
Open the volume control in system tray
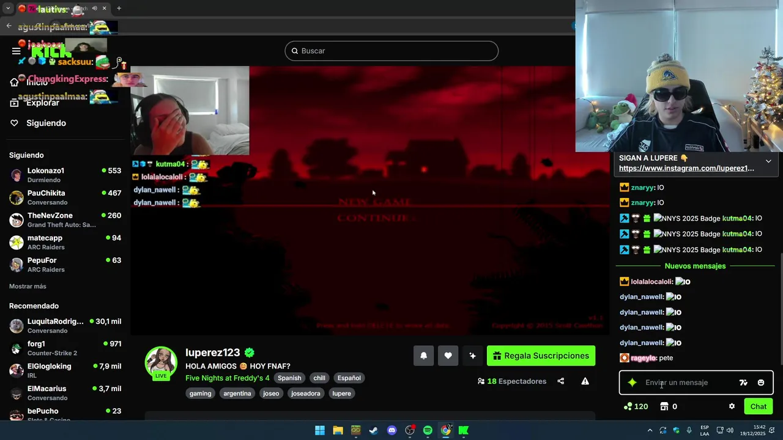click(x=730, y=430)
